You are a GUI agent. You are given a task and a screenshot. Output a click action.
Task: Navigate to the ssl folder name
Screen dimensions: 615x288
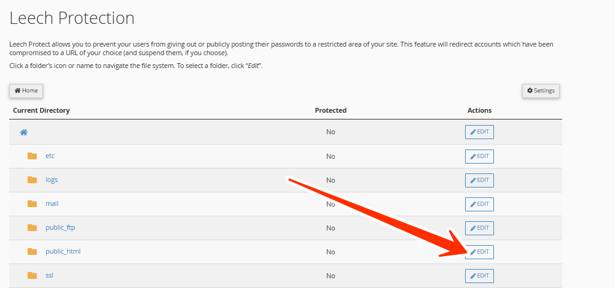coord(49,276)
